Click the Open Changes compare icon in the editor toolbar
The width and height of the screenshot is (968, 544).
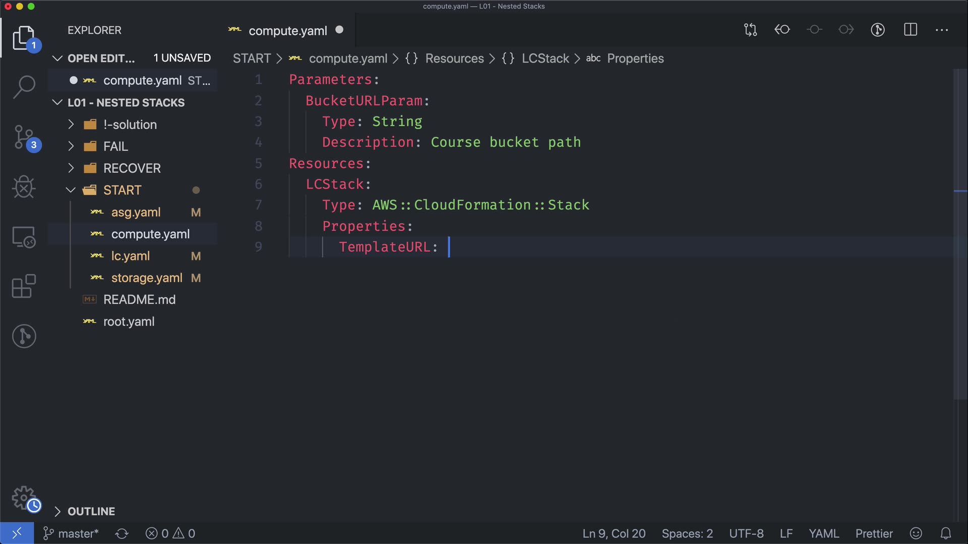click(750, 30)
